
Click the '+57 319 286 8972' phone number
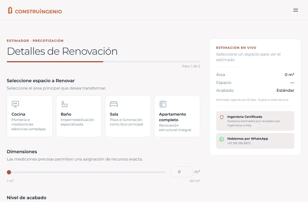[x=239, y=143]
